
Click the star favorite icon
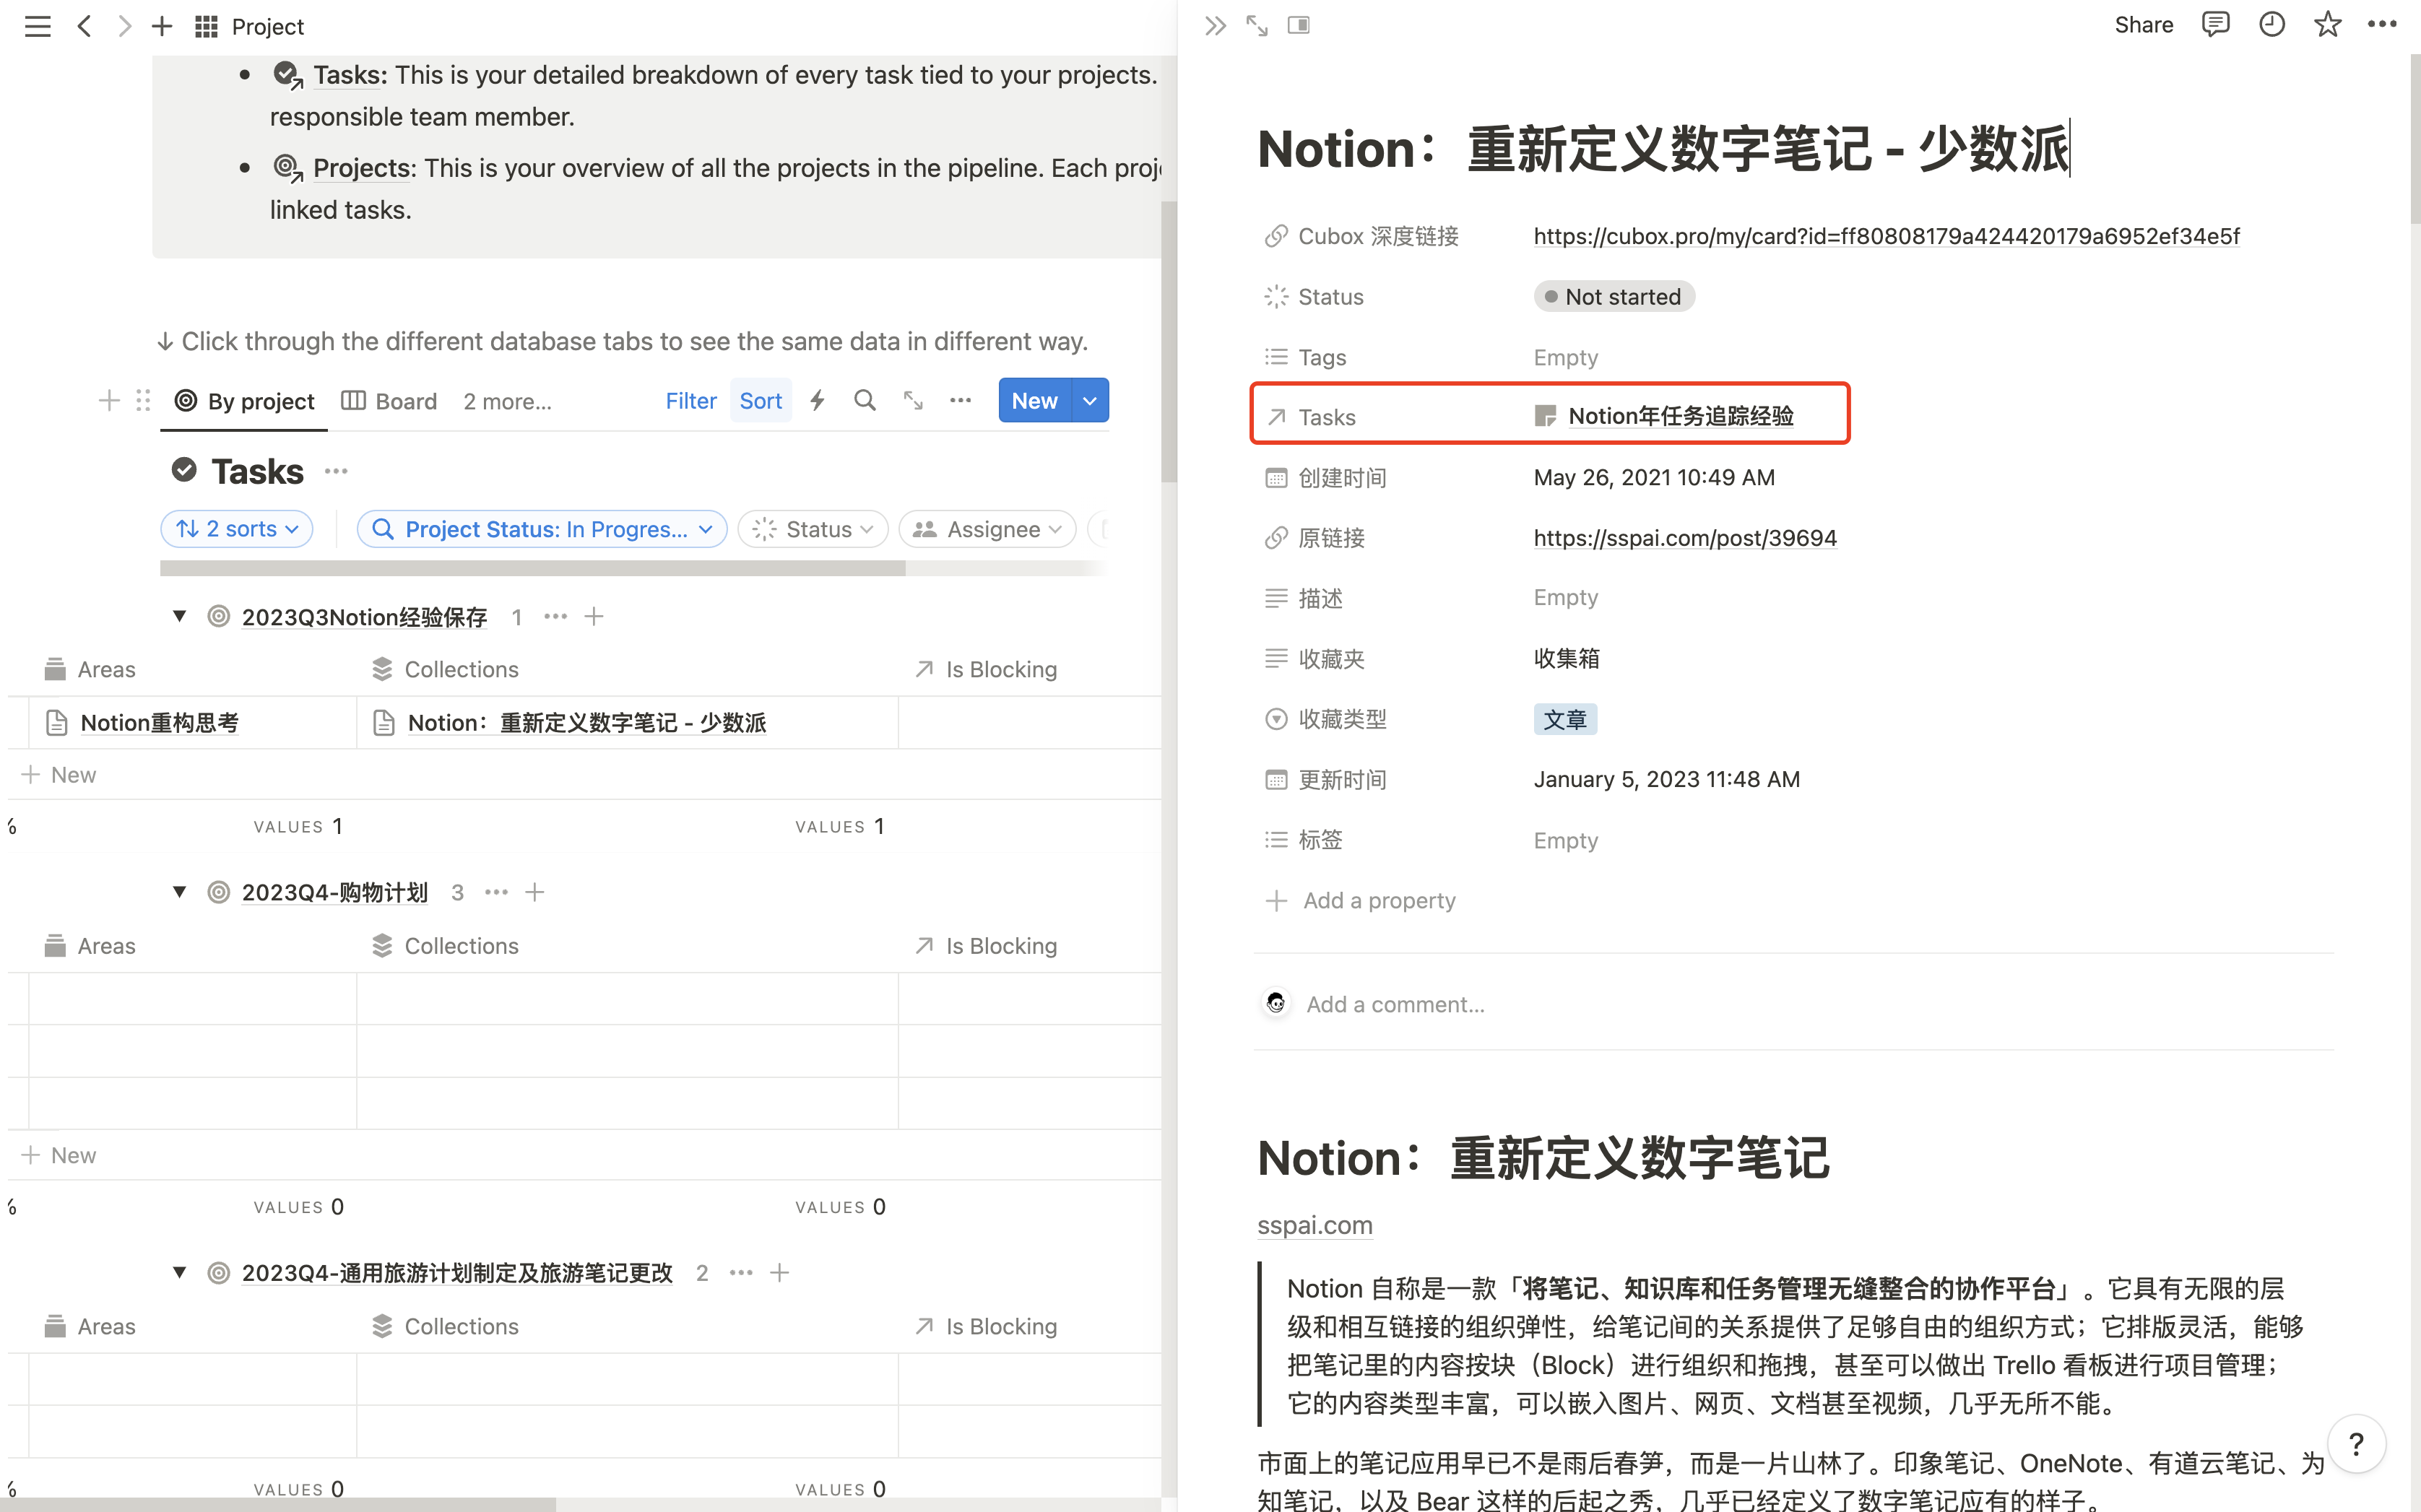click(x=2327, y=25)
